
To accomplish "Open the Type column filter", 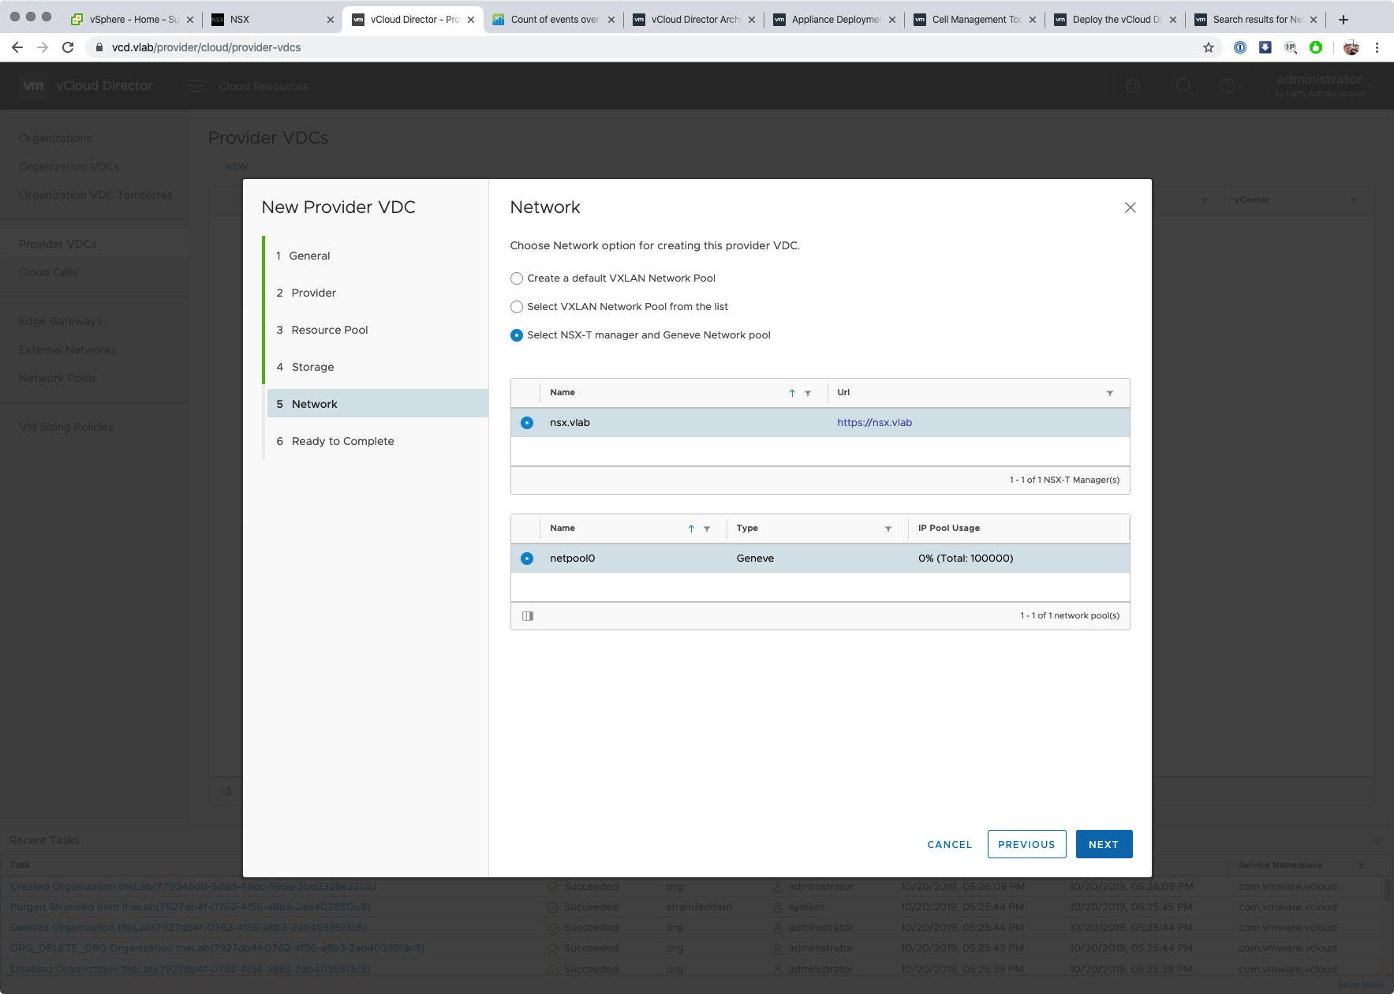I will pos(888,529).
